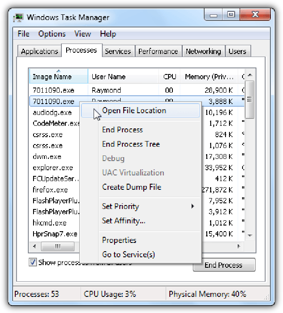Sort by CPU column header
This screenshot has height=313, width=283.
point(169,77)
